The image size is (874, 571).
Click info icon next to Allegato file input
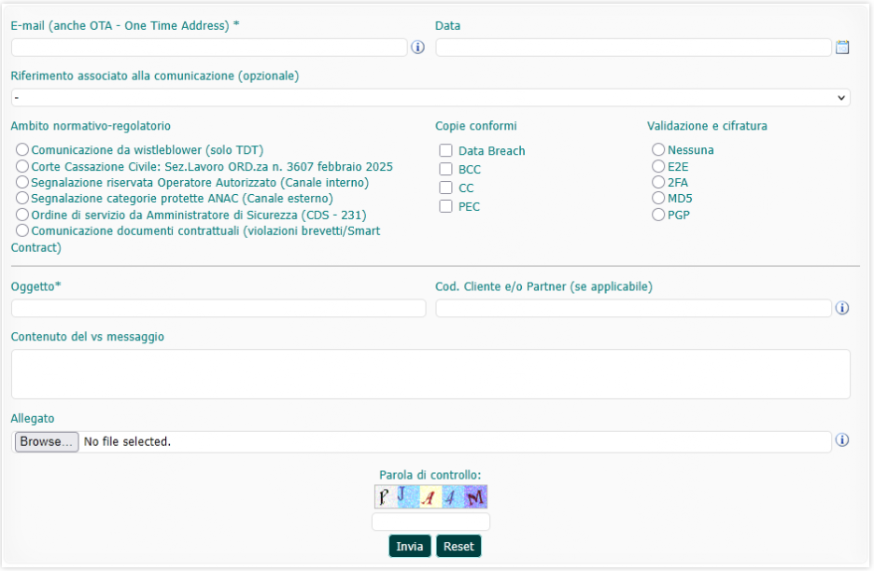pos(842,440)
